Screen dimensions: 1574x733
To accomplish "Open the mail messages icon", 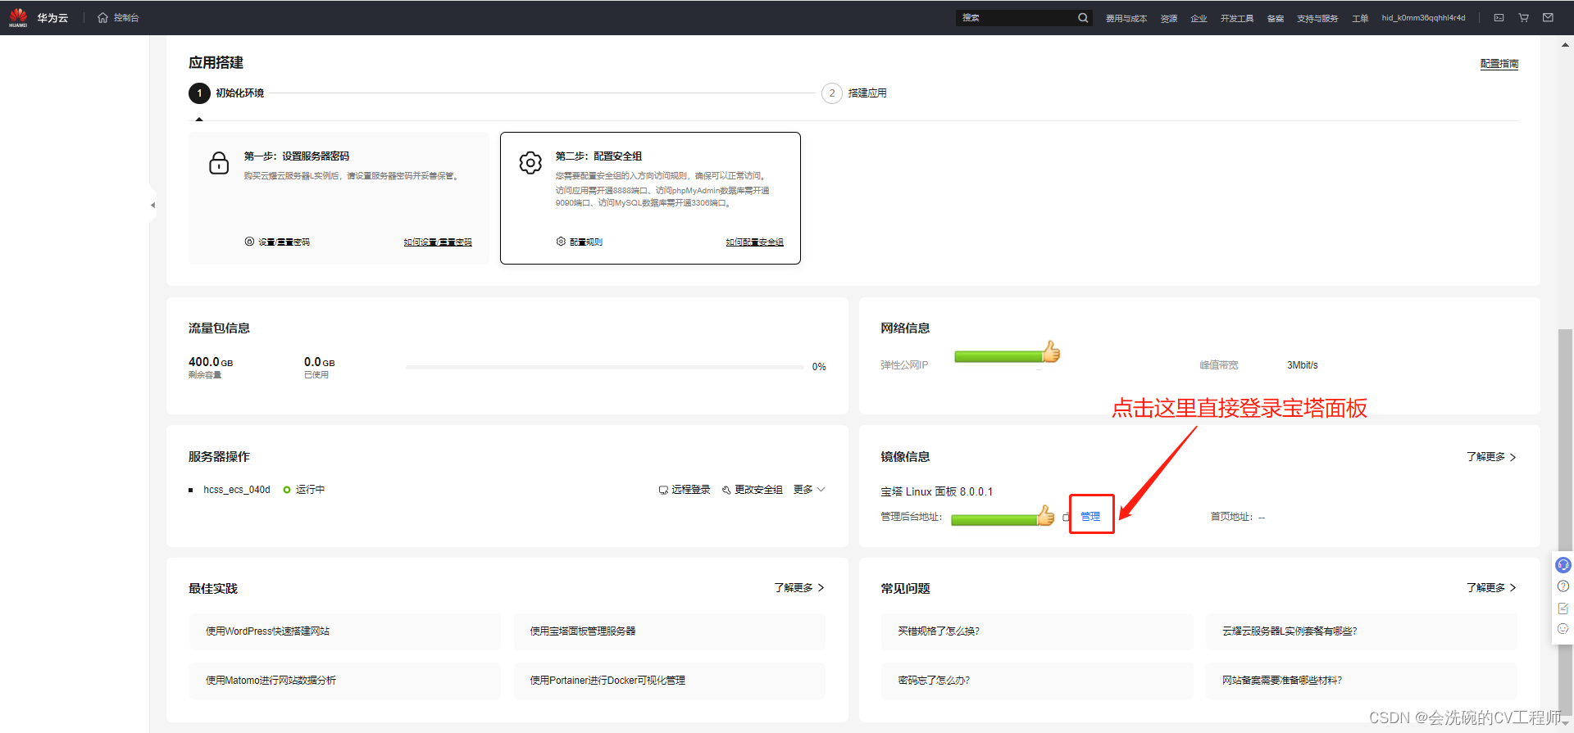I will click(1548, 17).
